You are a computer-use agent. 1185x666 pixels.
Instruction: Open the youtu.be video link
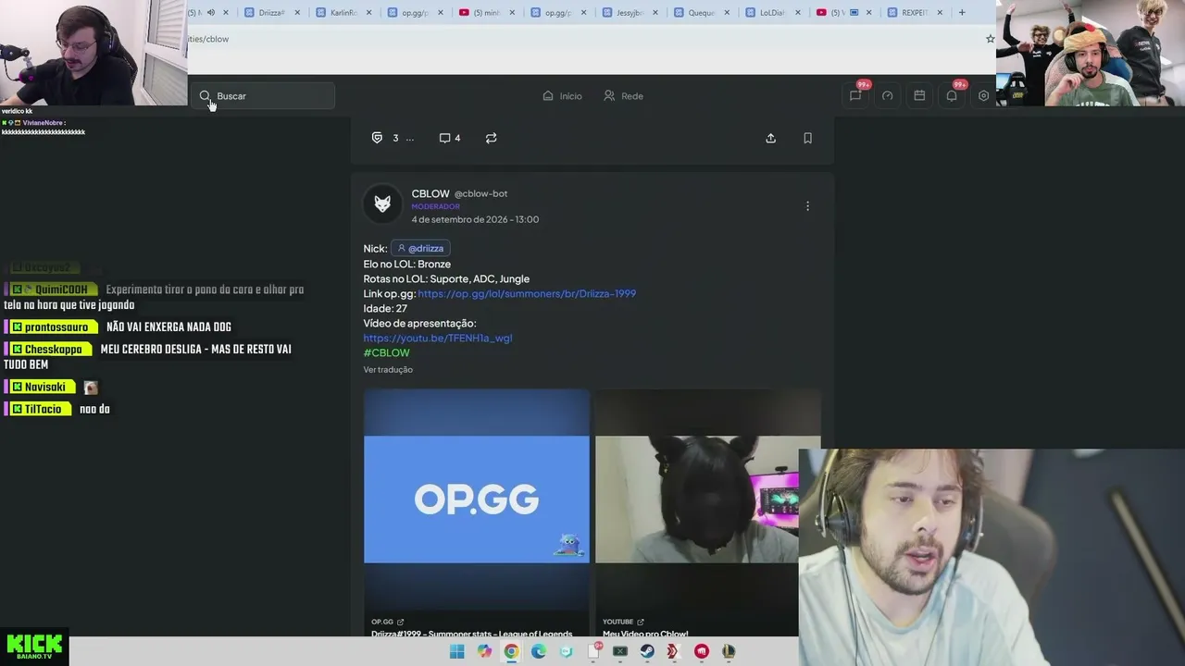pyautogui.click(x=437, y=338)
